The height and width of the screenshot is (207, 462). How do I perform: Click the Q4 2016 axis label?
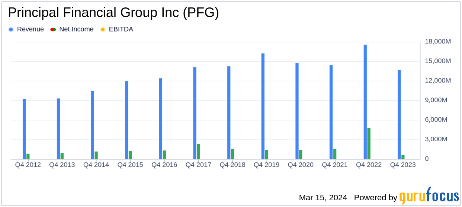click(x=164, y=165)
